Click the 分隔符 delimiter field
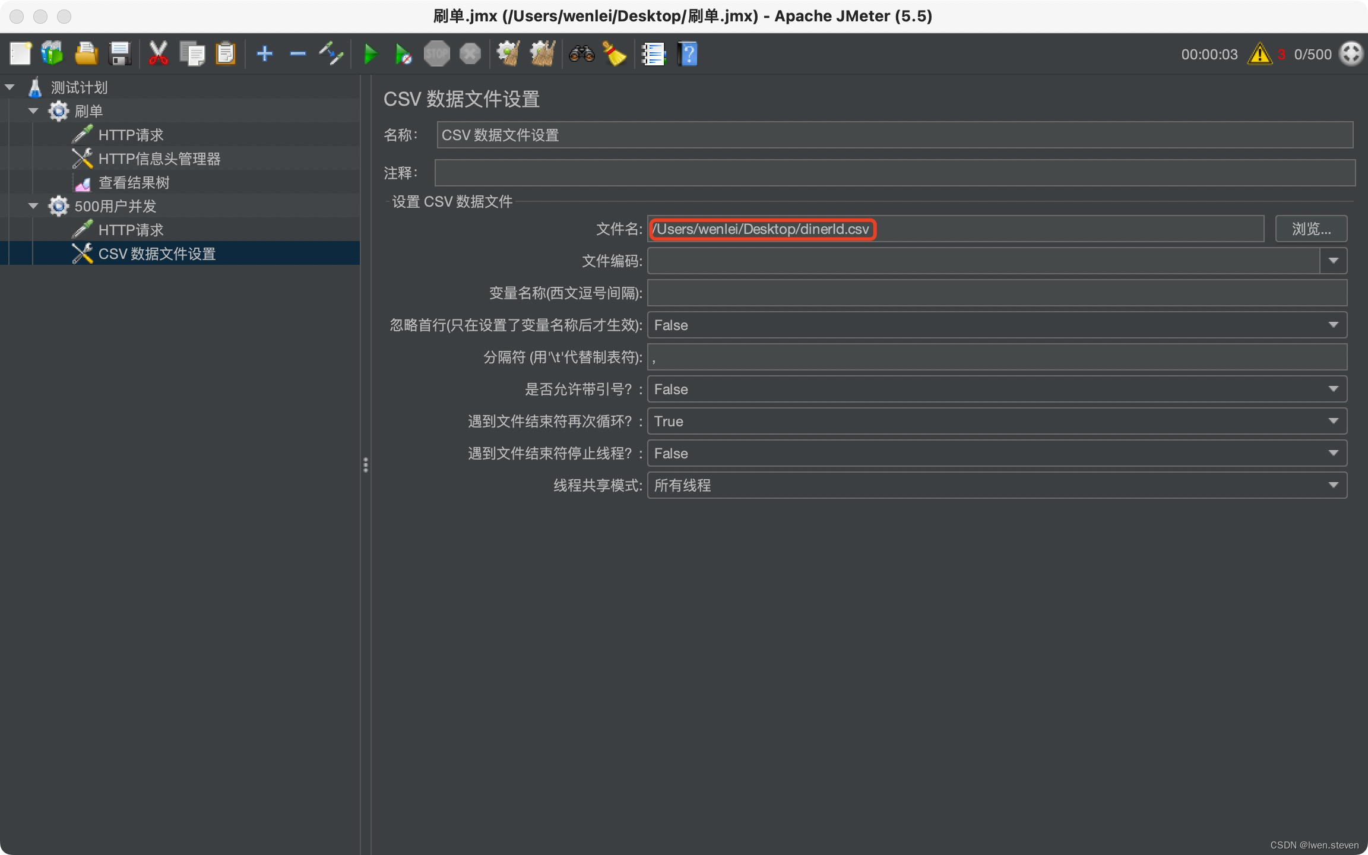Screen dimensions: 1368x855 [x=997, y=357]
